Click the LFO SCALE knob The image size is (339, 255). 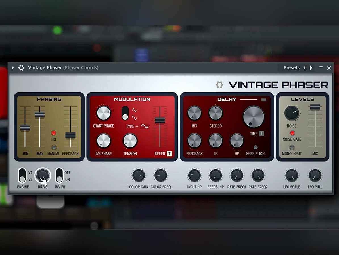pyautogui.click(x=292, y=176)
